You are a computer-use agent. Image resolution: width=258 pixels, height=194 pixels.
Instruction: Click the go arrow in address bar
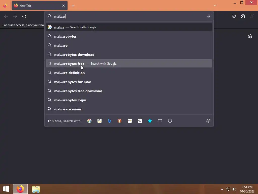pyautogui.click(x=208, y=16)
